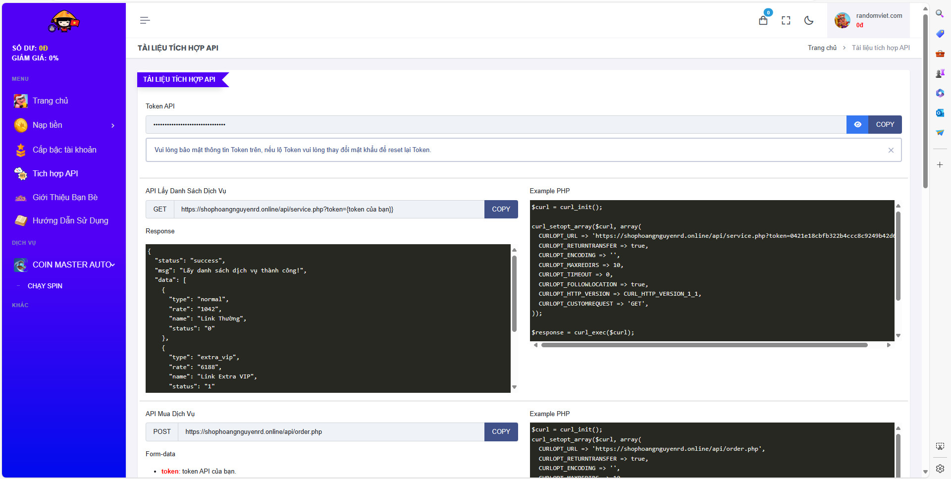Expand Nạp tiền submenu chevron
The image size is (951, 479).
point(113,126)
